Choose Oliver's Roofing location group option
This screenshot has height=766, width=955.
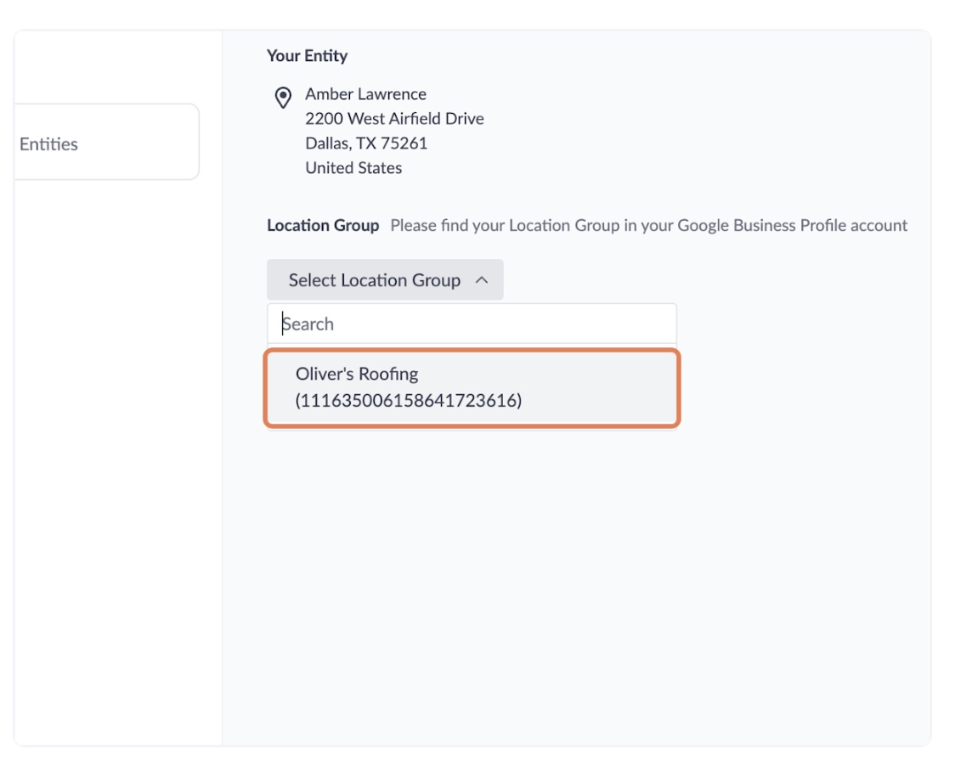[x=472, y=387]
